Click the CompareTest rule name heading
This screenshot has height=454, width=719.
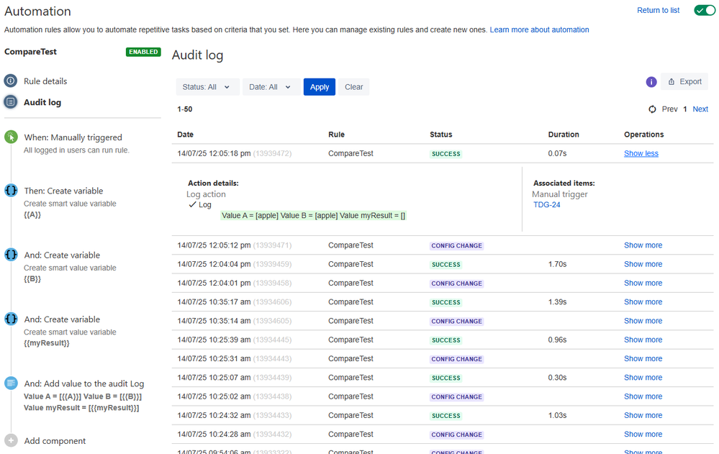point(30,52)
